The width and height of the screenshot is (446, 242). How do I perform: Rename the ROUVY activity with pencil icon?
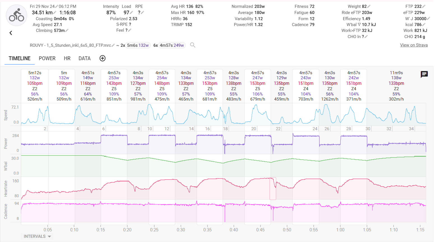pyautogui.click(x=113, y=45)
